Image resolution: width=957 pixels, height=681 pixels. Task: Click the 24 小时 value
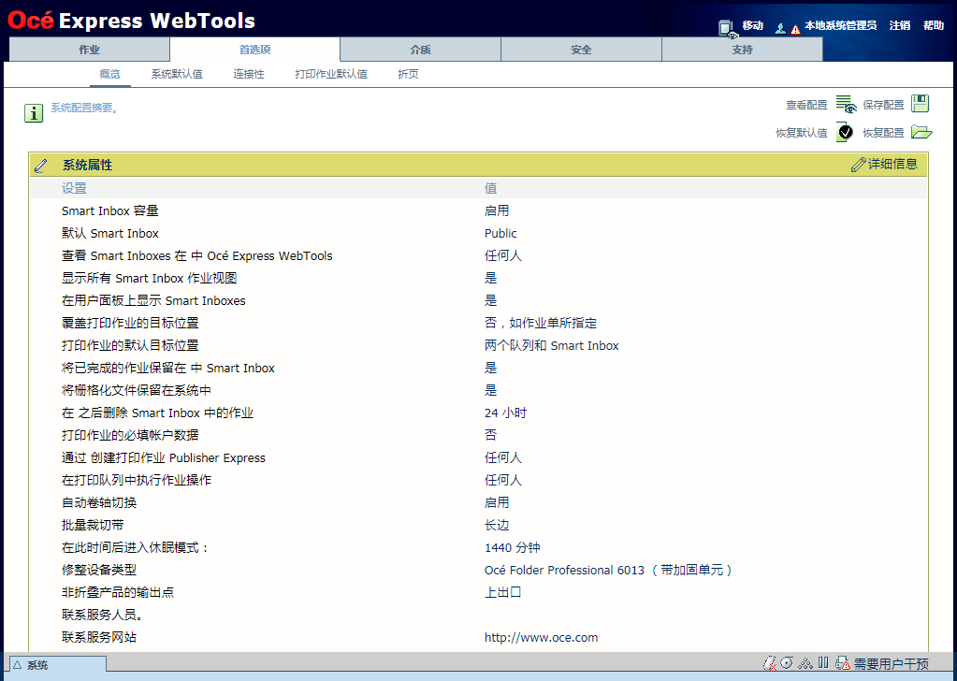coord(505,413)
